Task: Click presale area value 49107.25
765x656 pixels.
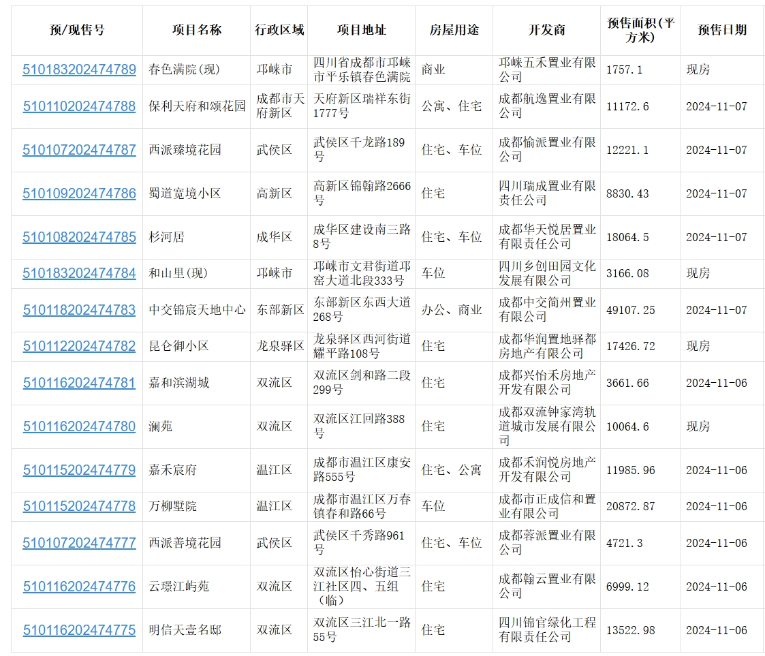Action: pyautogui.click(x=630, y=310)
